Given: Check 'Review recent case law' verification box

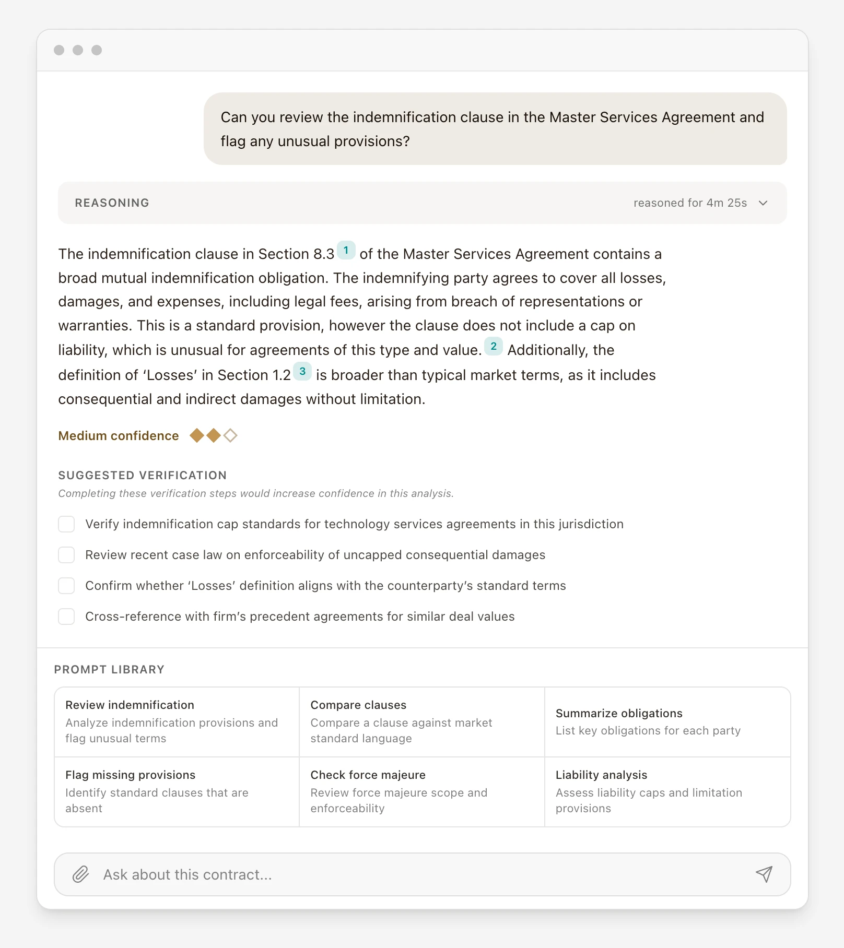Looking at the screenshot, I should point(66,555).
